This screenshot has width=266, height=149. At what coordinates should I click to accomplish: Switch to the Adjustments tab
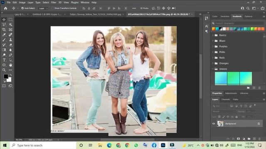[x=231, y=93]
